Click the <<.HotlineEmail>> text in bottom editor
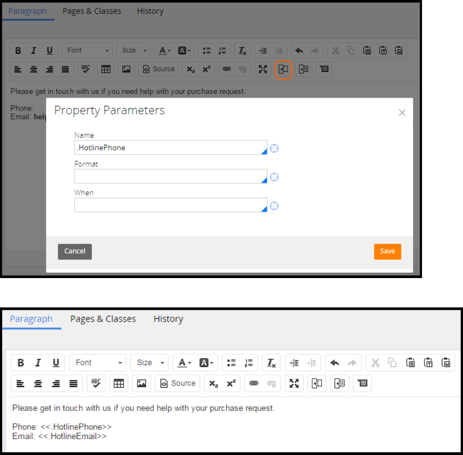The height and width of the screenshot is (455, 463). point(72,436)
